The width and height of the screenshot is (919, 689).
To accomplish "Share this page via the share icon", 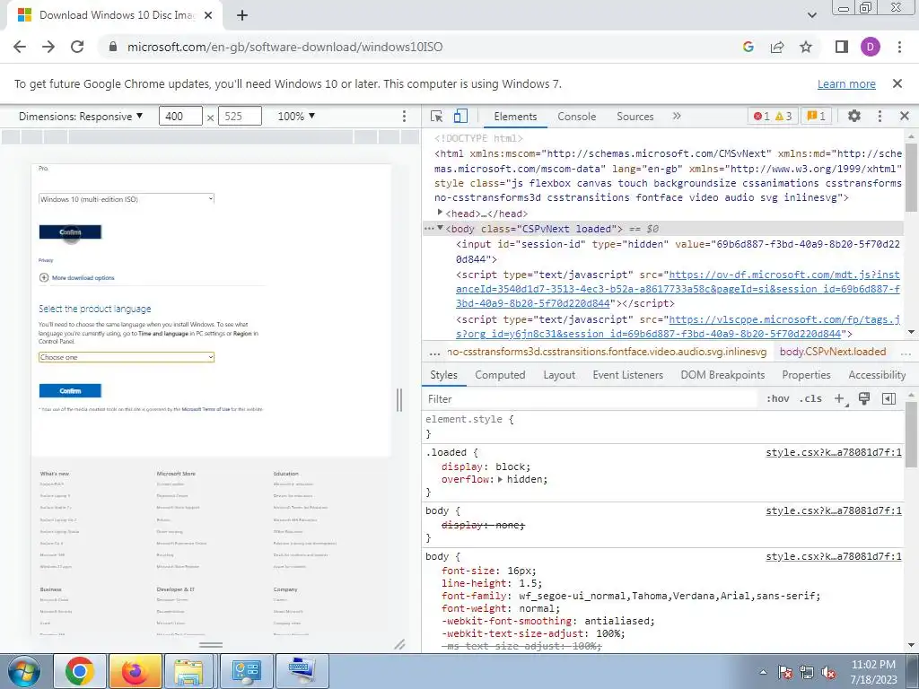I will (x=777, y=47).
